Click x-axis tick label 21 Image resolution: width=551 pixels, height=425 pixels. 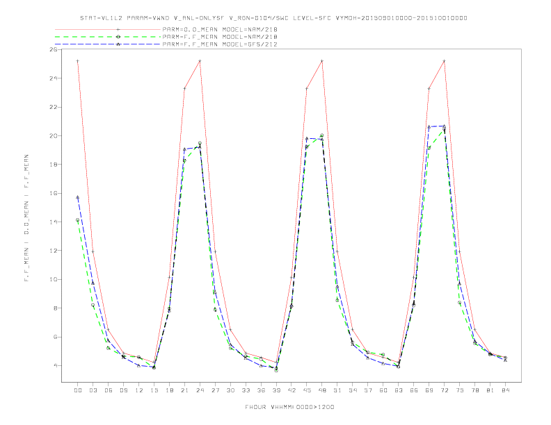tap(184, 390)
